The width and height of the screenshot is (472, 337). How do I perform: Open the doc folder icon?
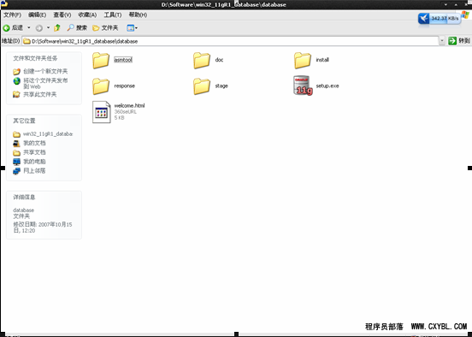click(x=202, y=60)
